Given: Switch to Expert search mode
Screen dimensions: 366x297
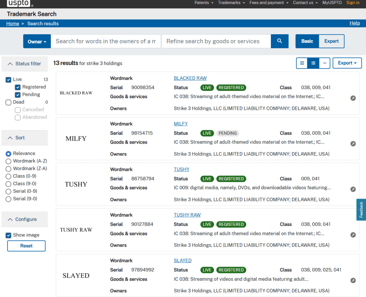Looking at the screenshot, I should [x=331, y=41].
